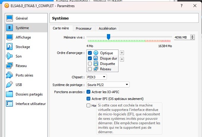Screen dimensions: 202x137
Task: Uncheck the Optique boot checkbox
Action: (90, 53)
